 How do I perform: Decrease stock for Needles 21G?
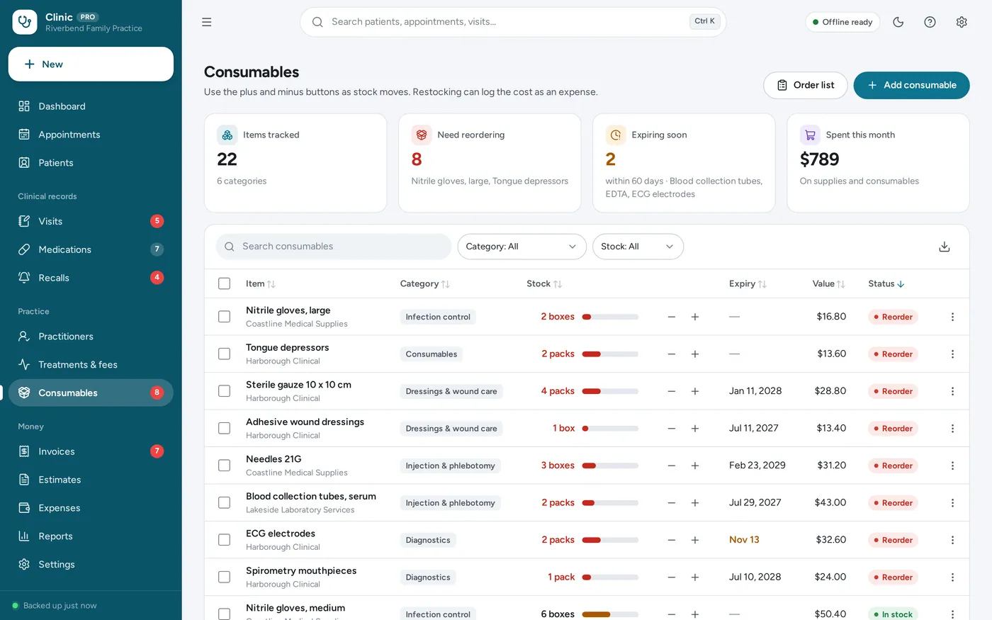coord(672,466)
